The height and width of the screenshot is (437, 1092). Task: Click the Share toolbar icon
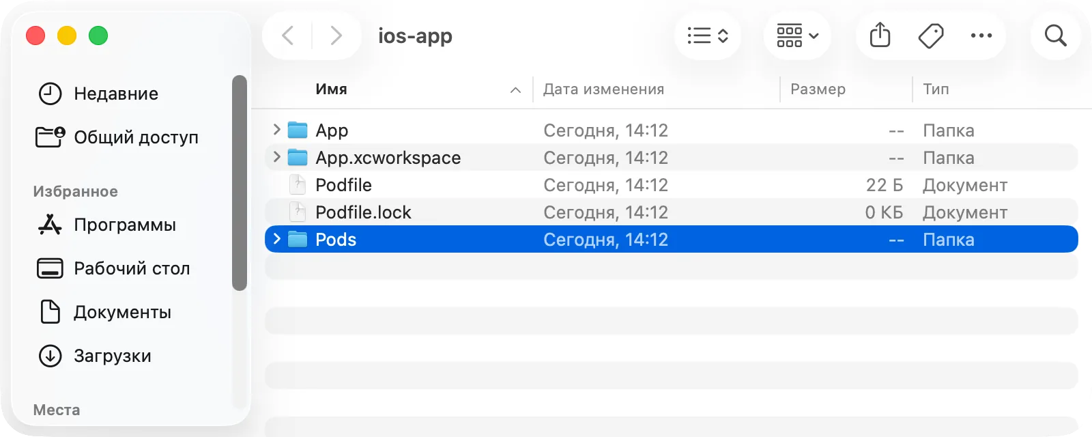click(880, 36)
